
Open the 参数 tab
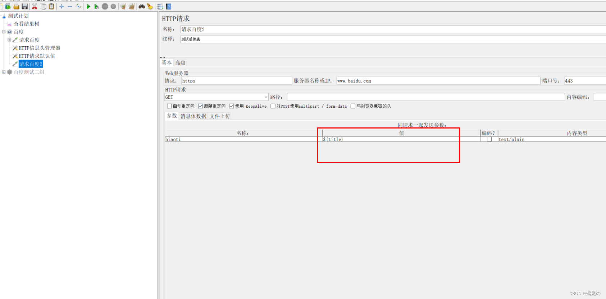click(x=172, y=116)
